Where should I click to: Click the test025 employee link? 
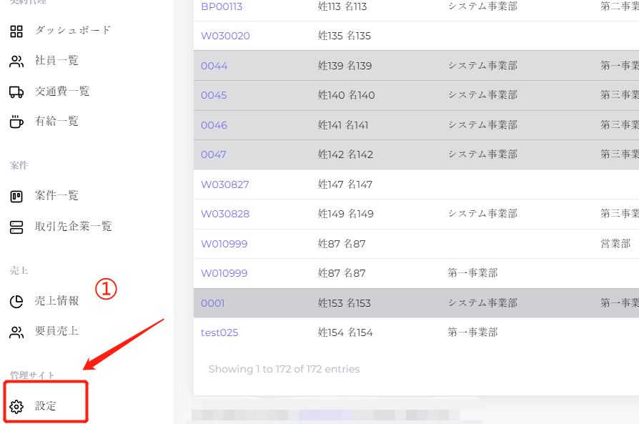pyautogui.click(x=219, y=332)
